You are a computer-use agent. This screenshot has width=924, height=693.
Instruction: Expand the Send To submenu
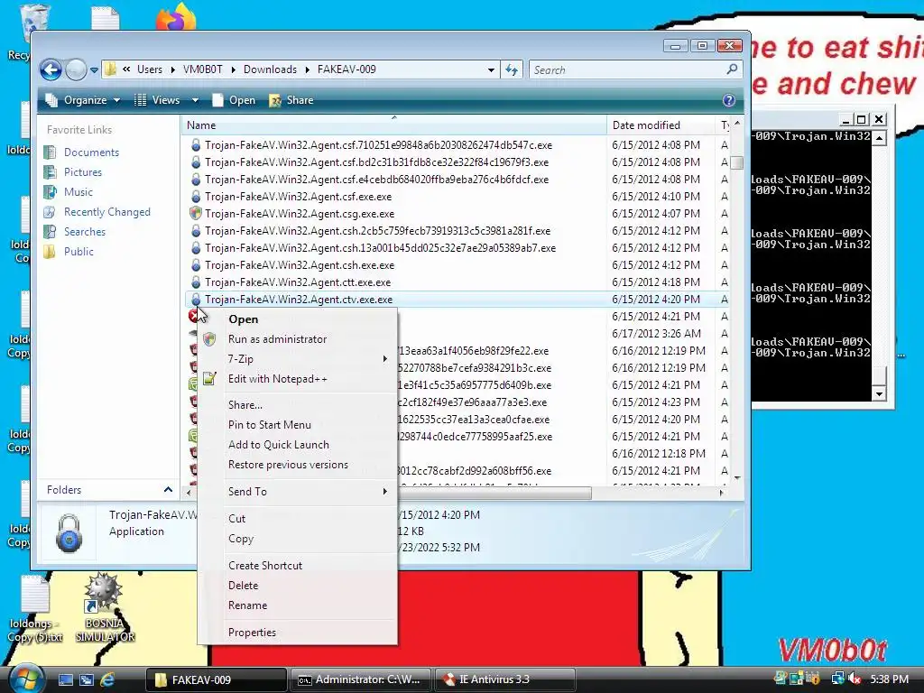pyautogui.click(x=298, y=492)
